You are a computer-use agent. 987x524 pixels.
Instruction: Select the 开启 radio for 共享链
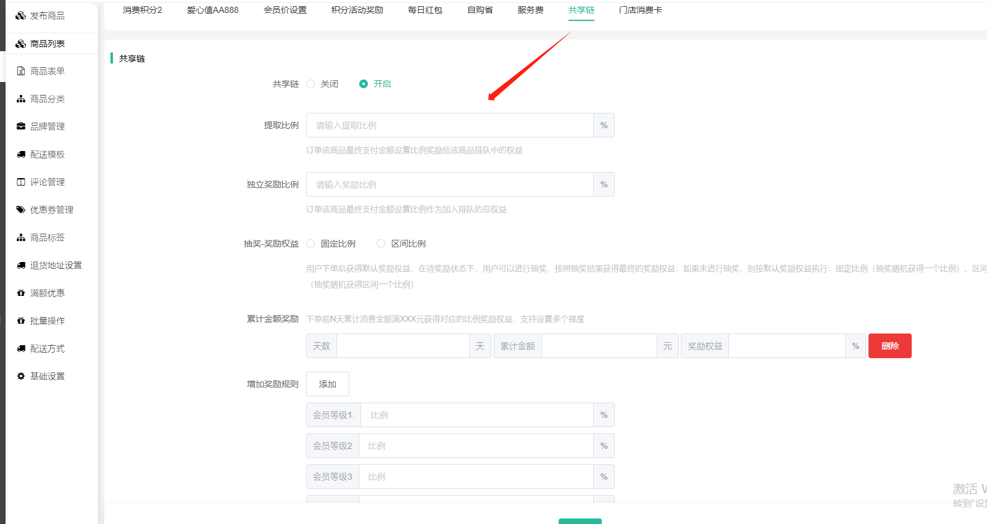(364, 84)
